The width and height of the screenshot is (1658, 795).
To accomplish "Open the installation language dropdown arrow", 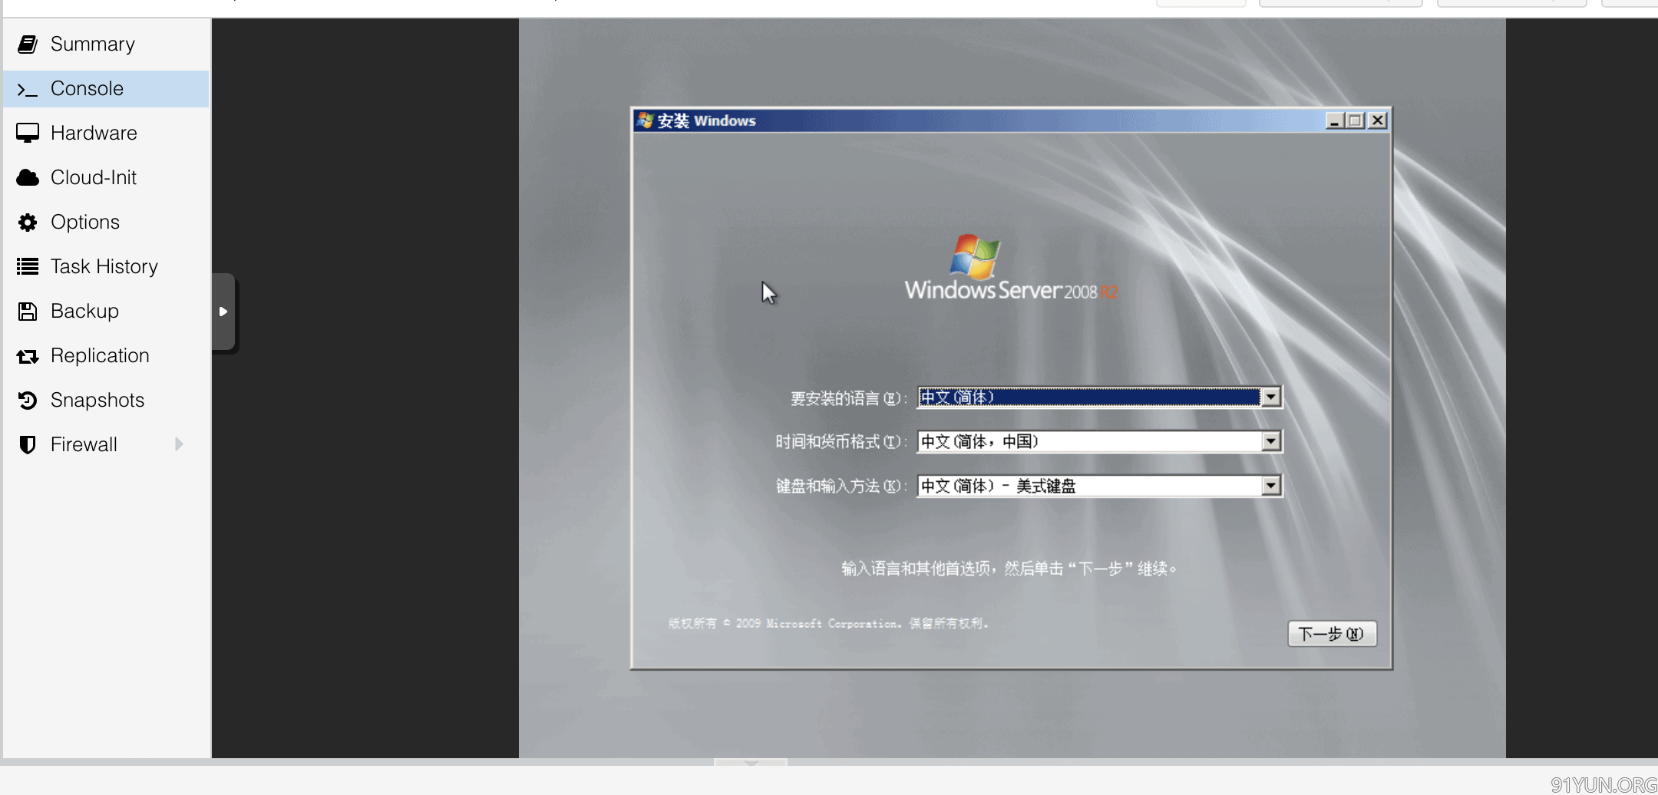I will pos(1271,397).
